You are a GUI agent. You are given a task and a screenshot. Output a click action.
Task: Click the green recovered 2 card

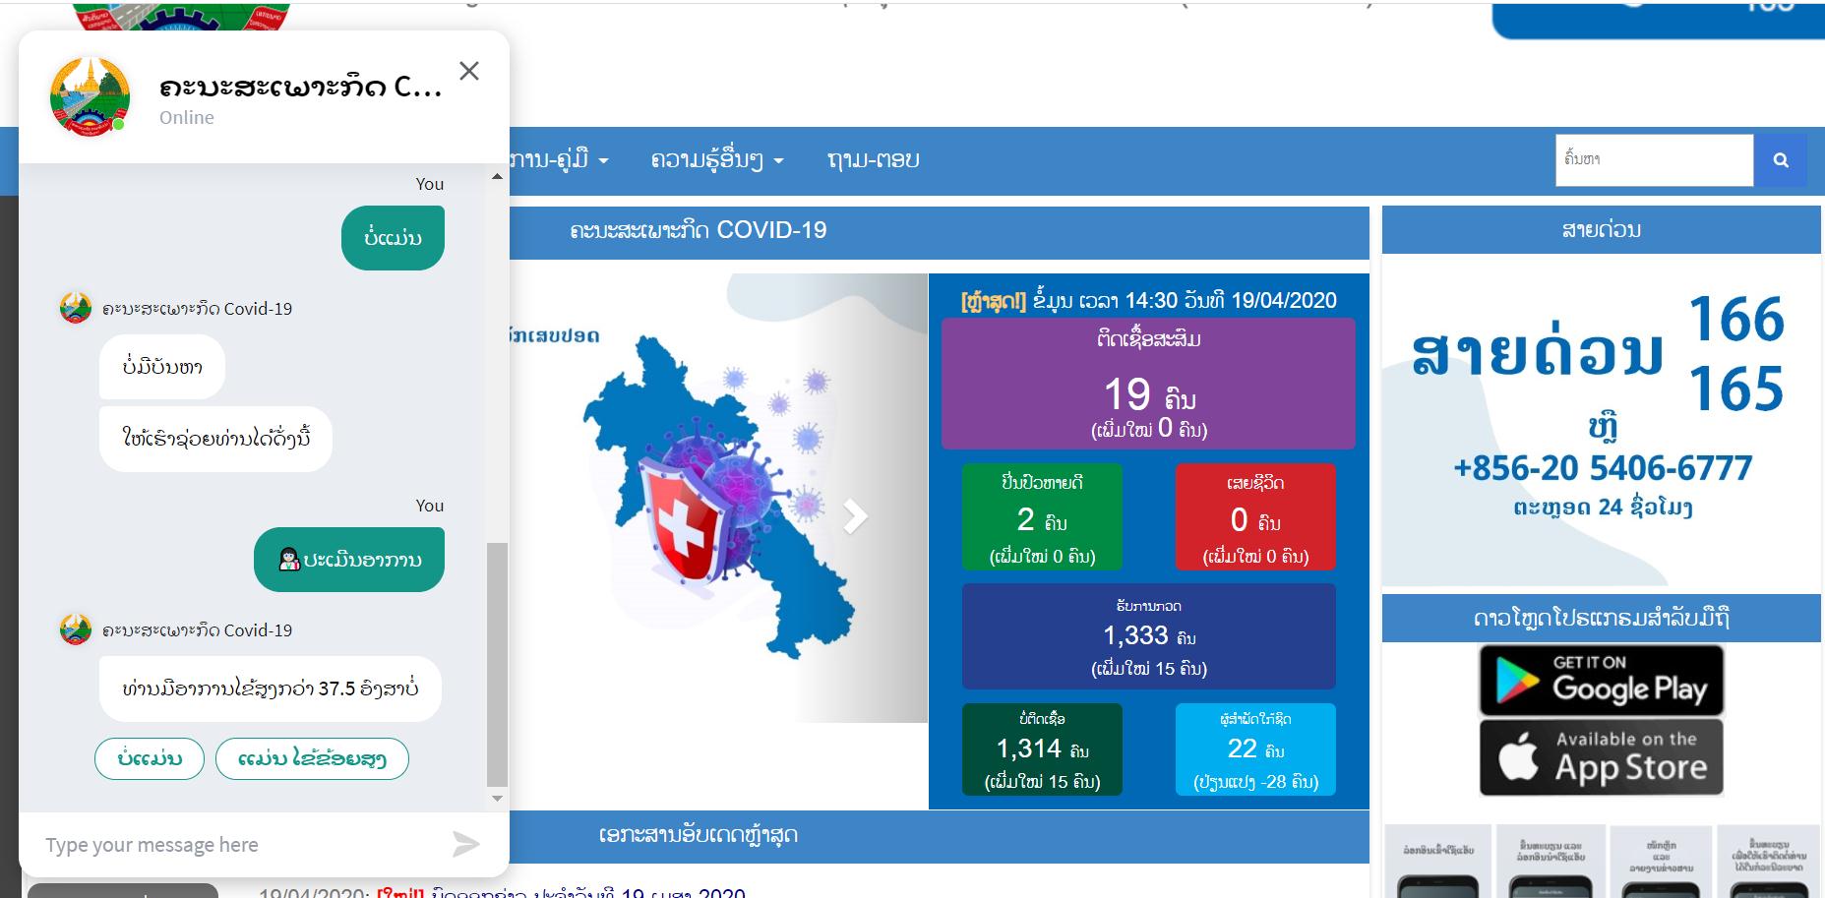tap(1042, 516)
